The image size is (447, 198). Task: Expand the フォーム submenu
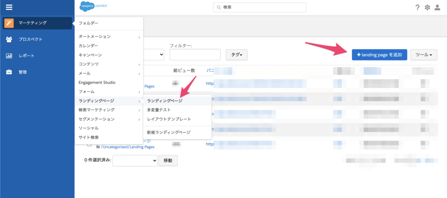coord(109,92)
